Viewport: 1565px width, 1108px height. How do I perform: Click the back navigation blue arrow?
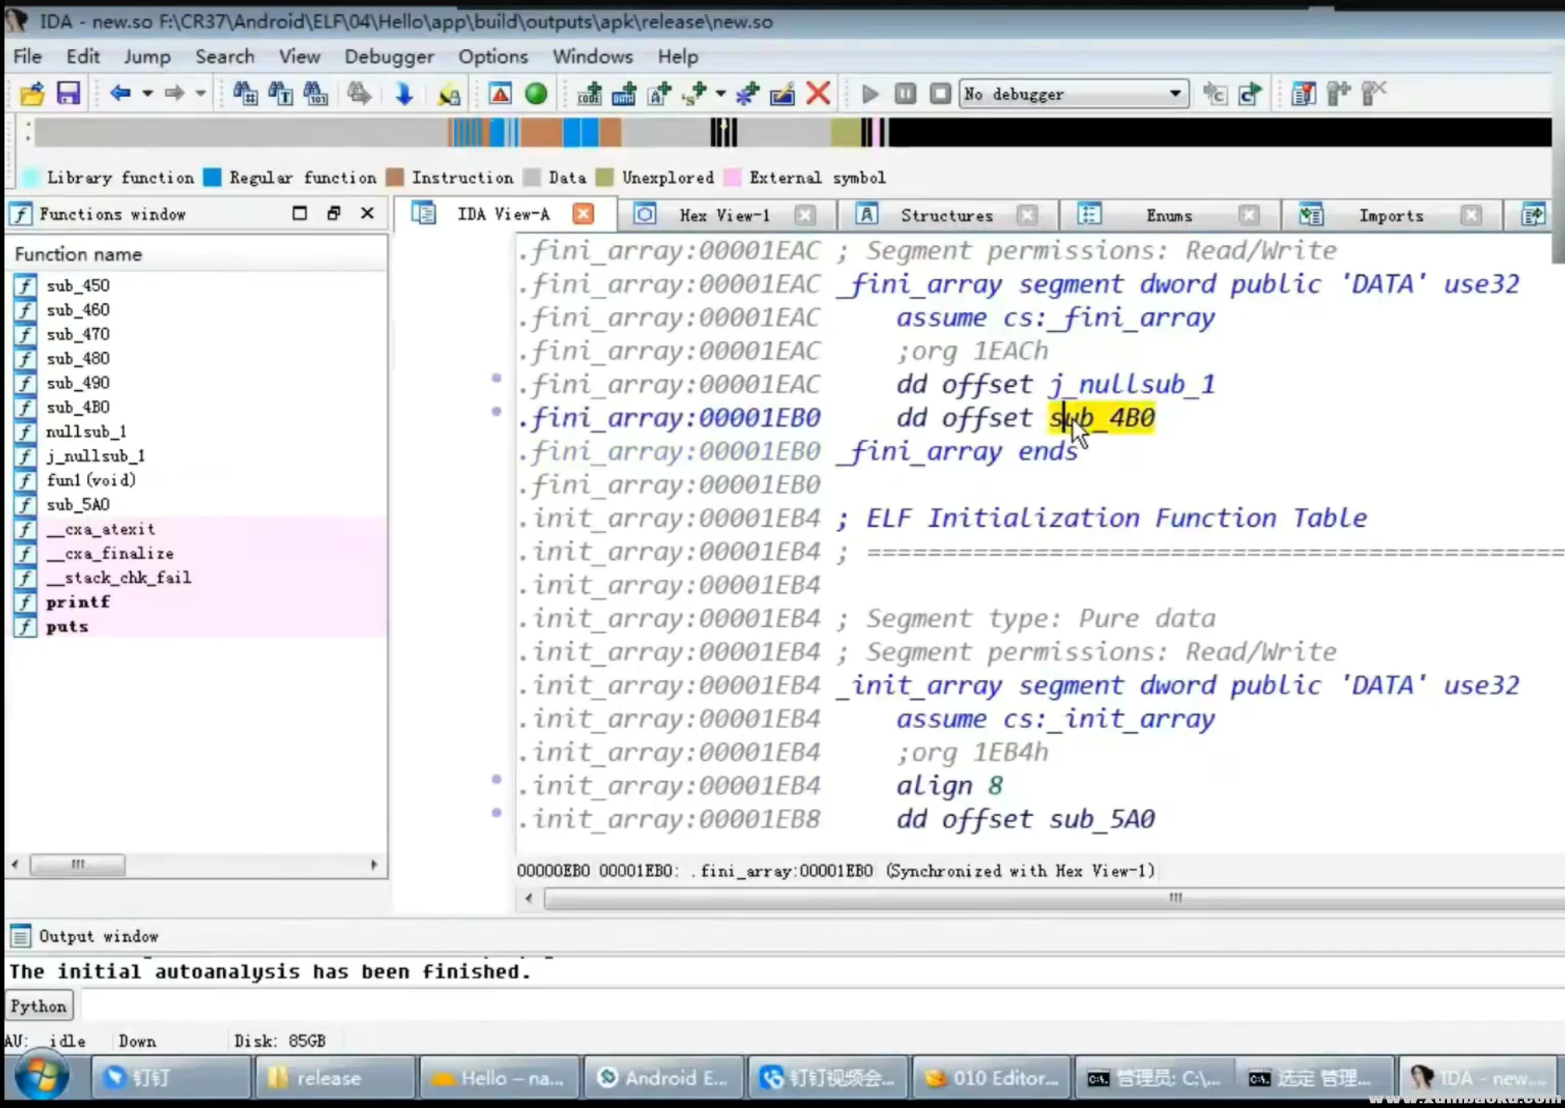click(x=119, y=94)
